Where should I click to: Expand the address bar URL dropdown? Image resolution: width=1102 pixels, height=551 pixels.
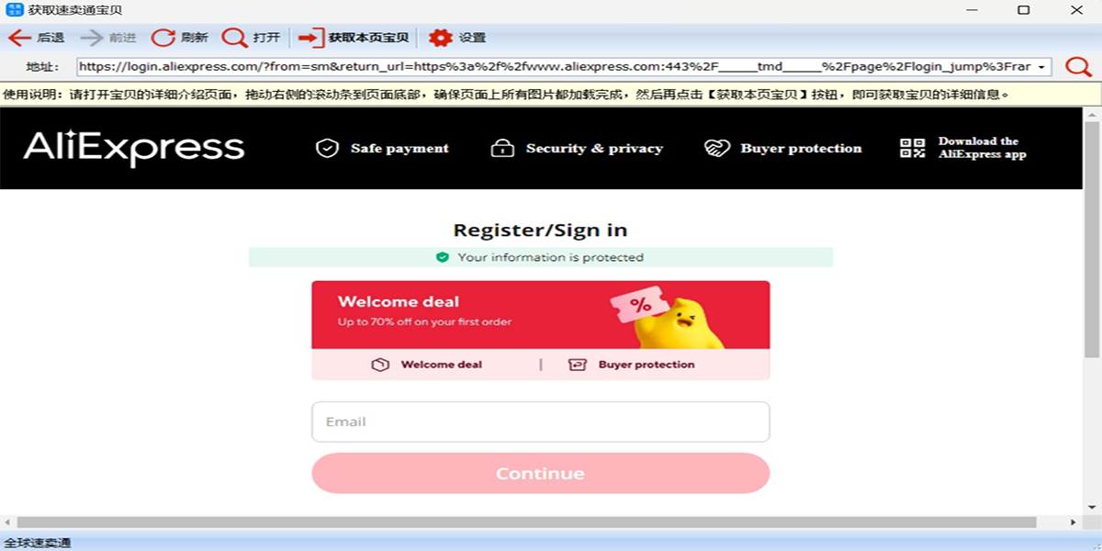point(1042,67)
